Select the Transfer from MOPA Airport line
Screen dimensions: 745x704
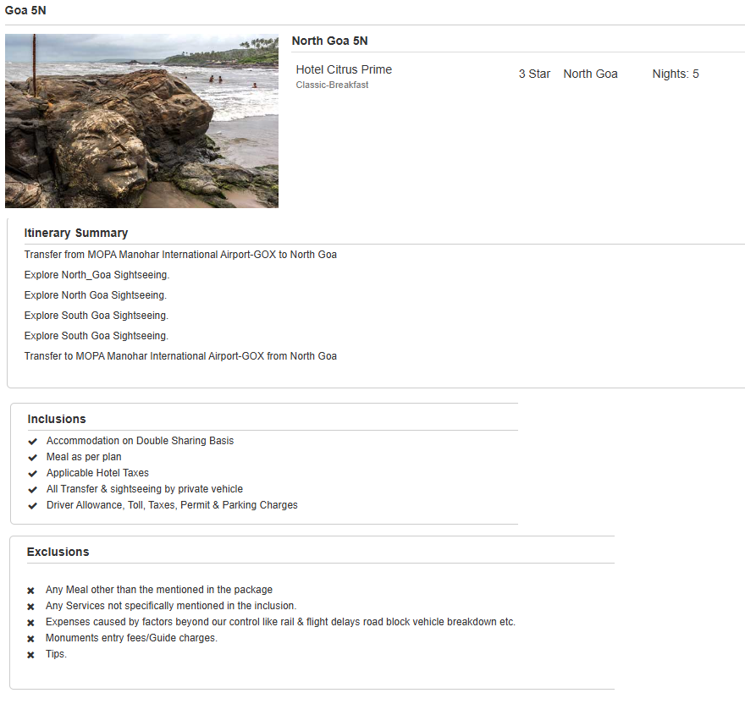(180, 255)
